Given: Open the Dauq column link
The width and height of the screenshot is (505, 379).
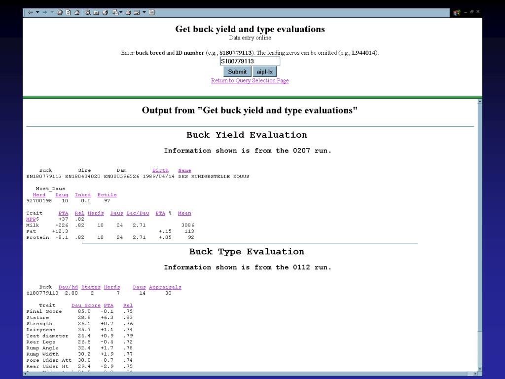Looking at the screenshot, I should point(62,194).
